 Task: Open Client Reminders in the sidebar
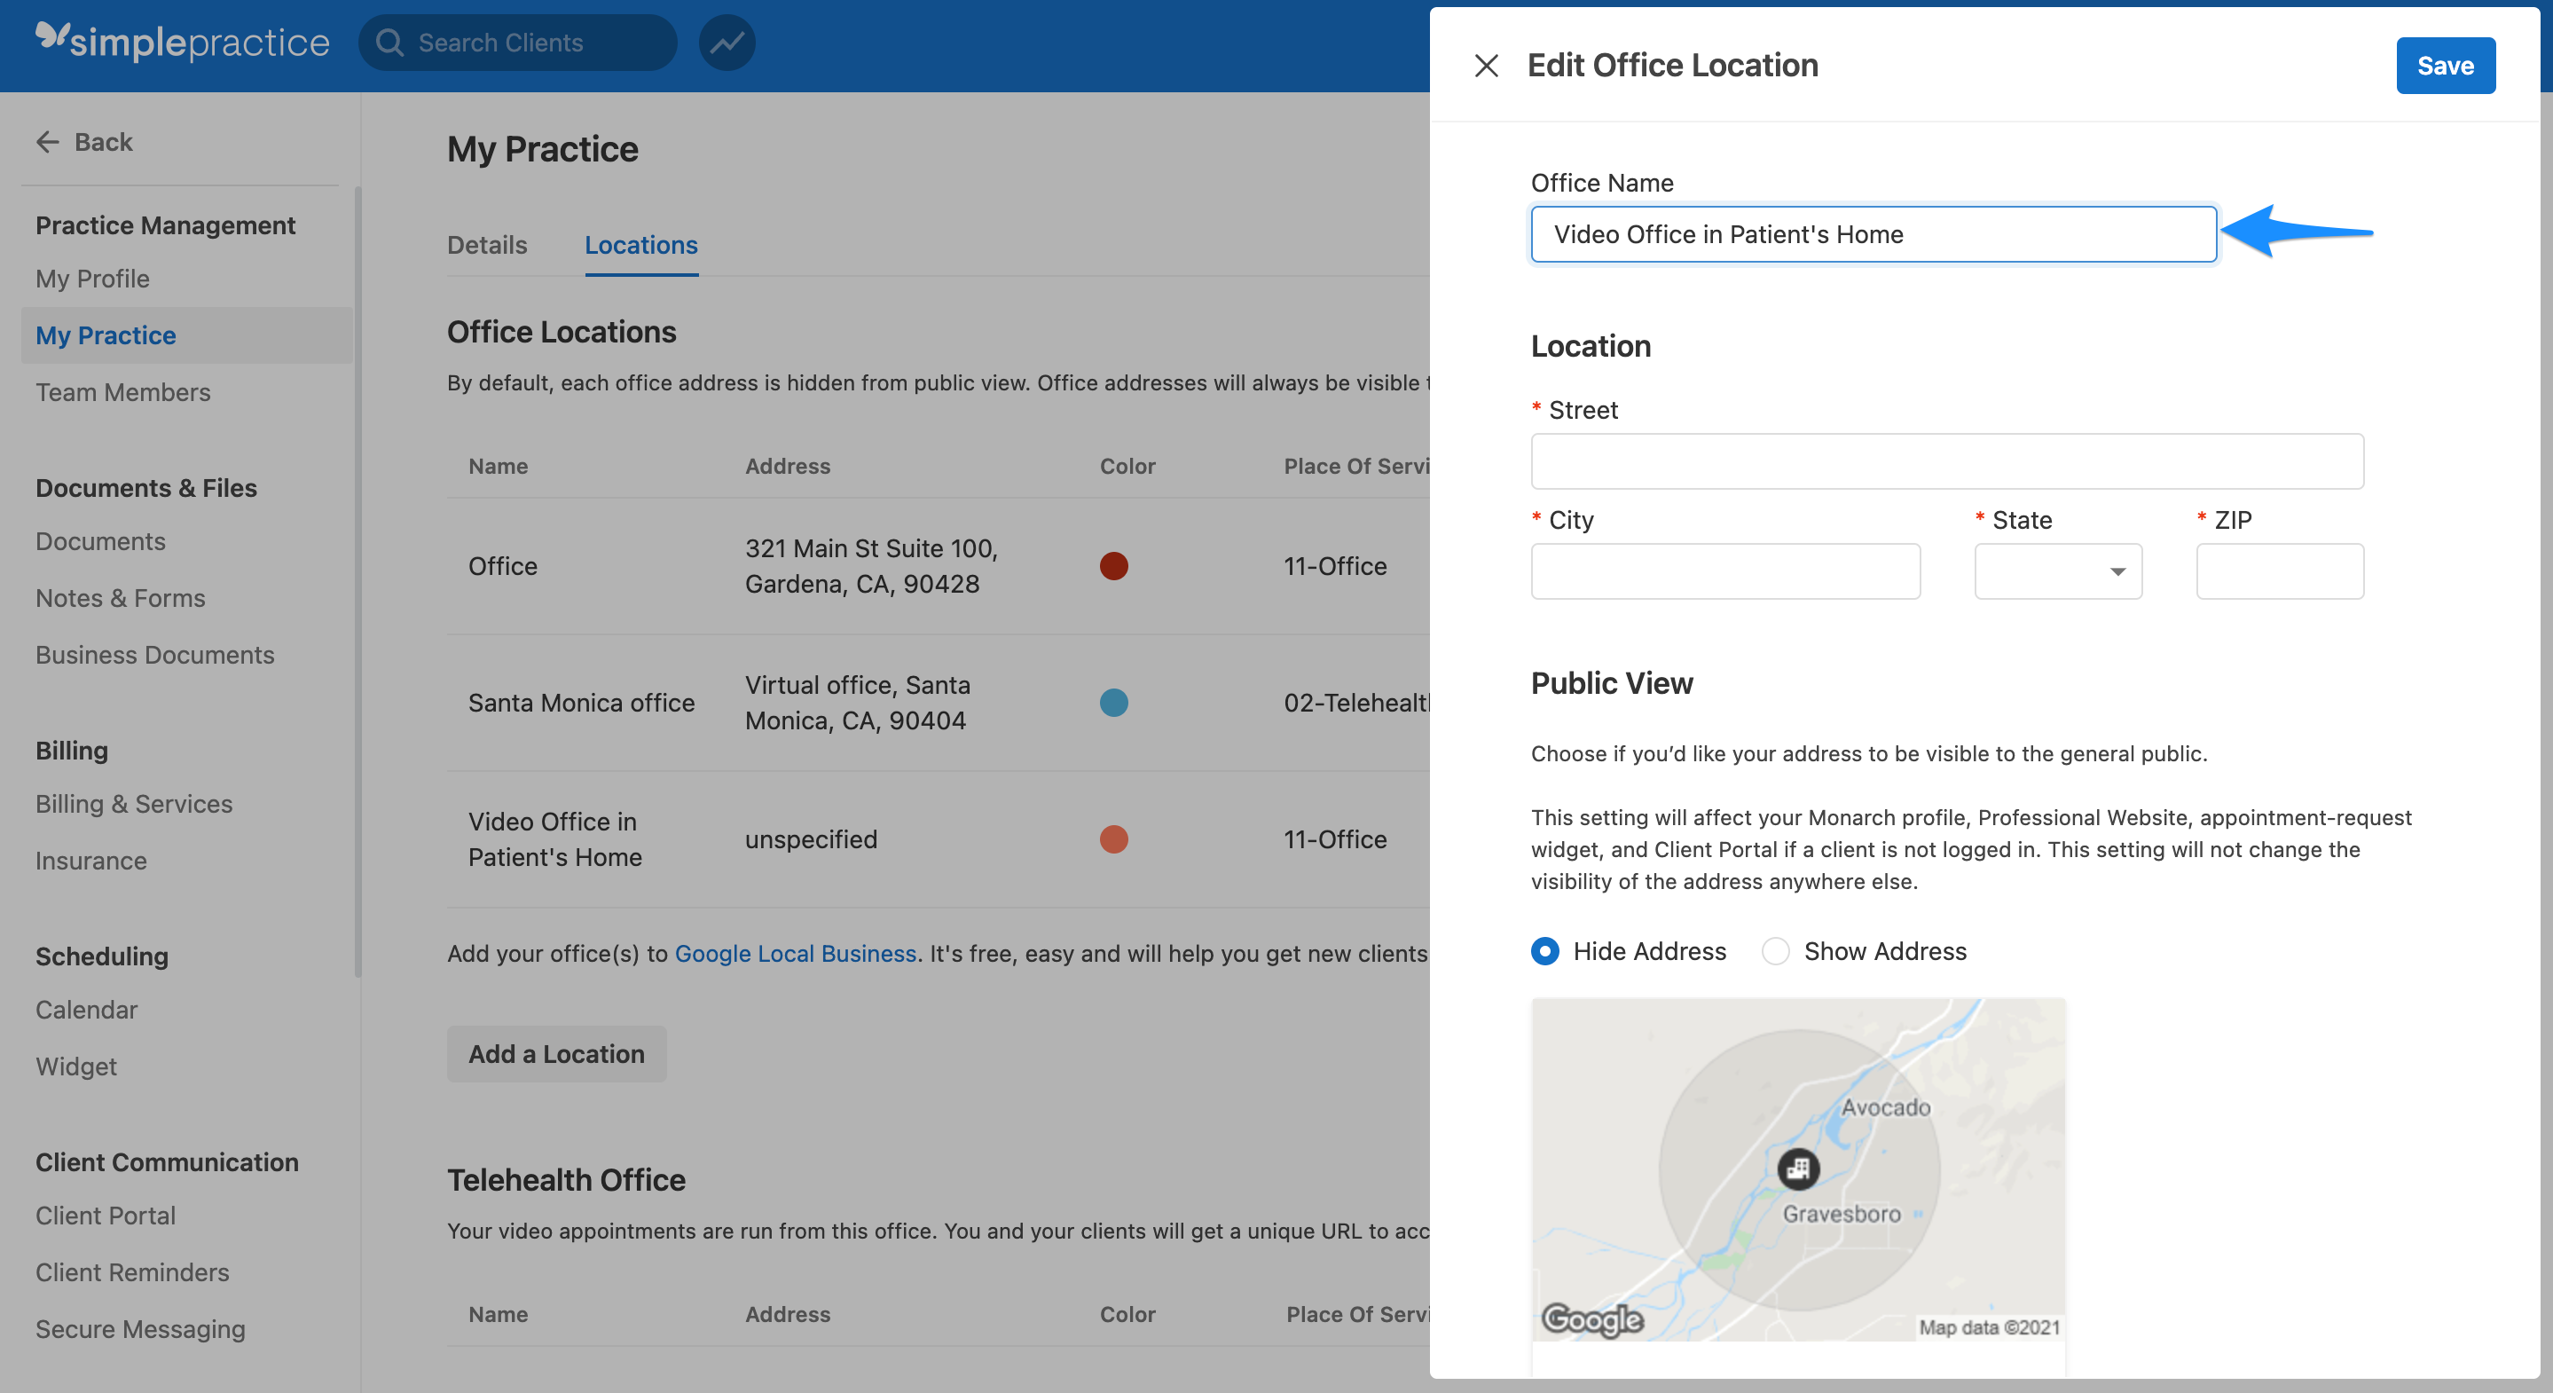pyautogui.click(x=132, y=1272)
